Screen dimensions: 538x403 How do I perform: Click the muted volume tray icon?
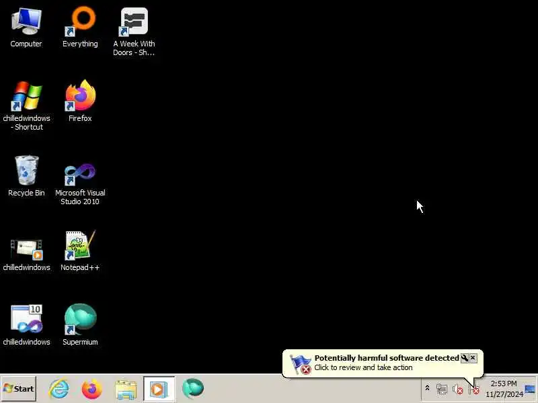(458, 389)
